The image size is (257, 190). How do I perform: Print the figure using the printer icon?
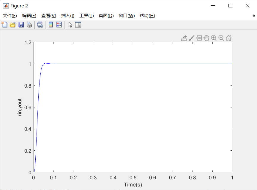(x=29, y=25)
